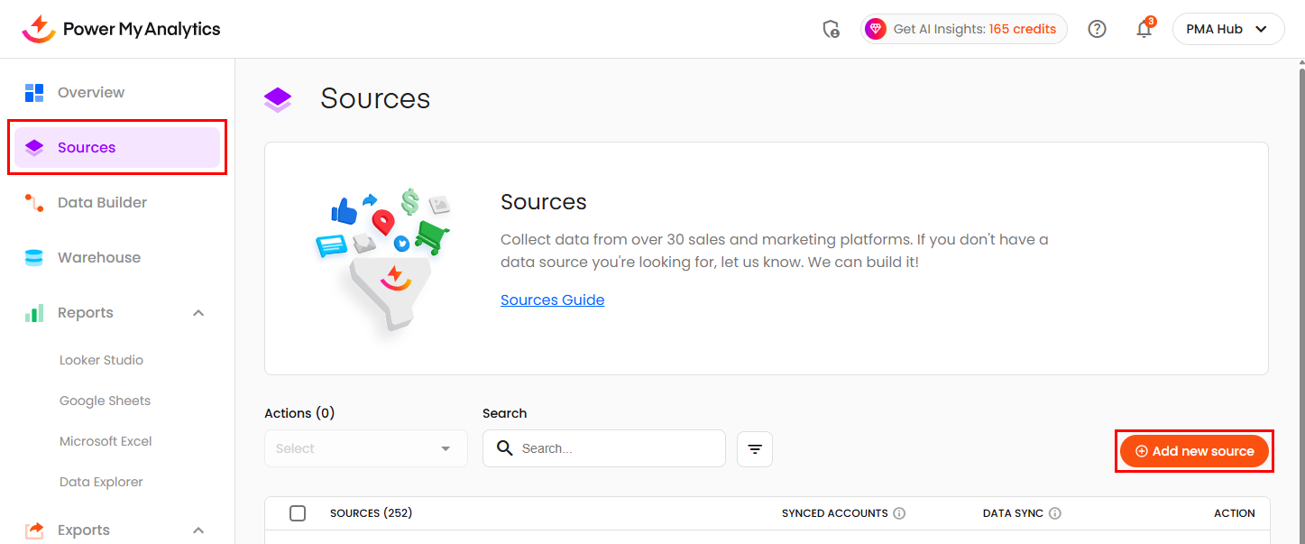Open the Sources Guide link
1305x544 pixels.
pyautogui.click(x=552, y=300)
